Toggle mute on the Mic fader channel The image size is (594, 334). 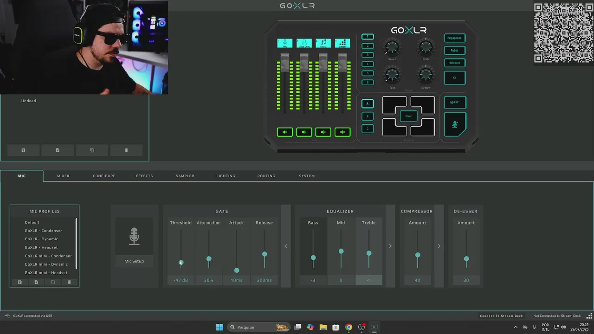click(x=285, y=132)
